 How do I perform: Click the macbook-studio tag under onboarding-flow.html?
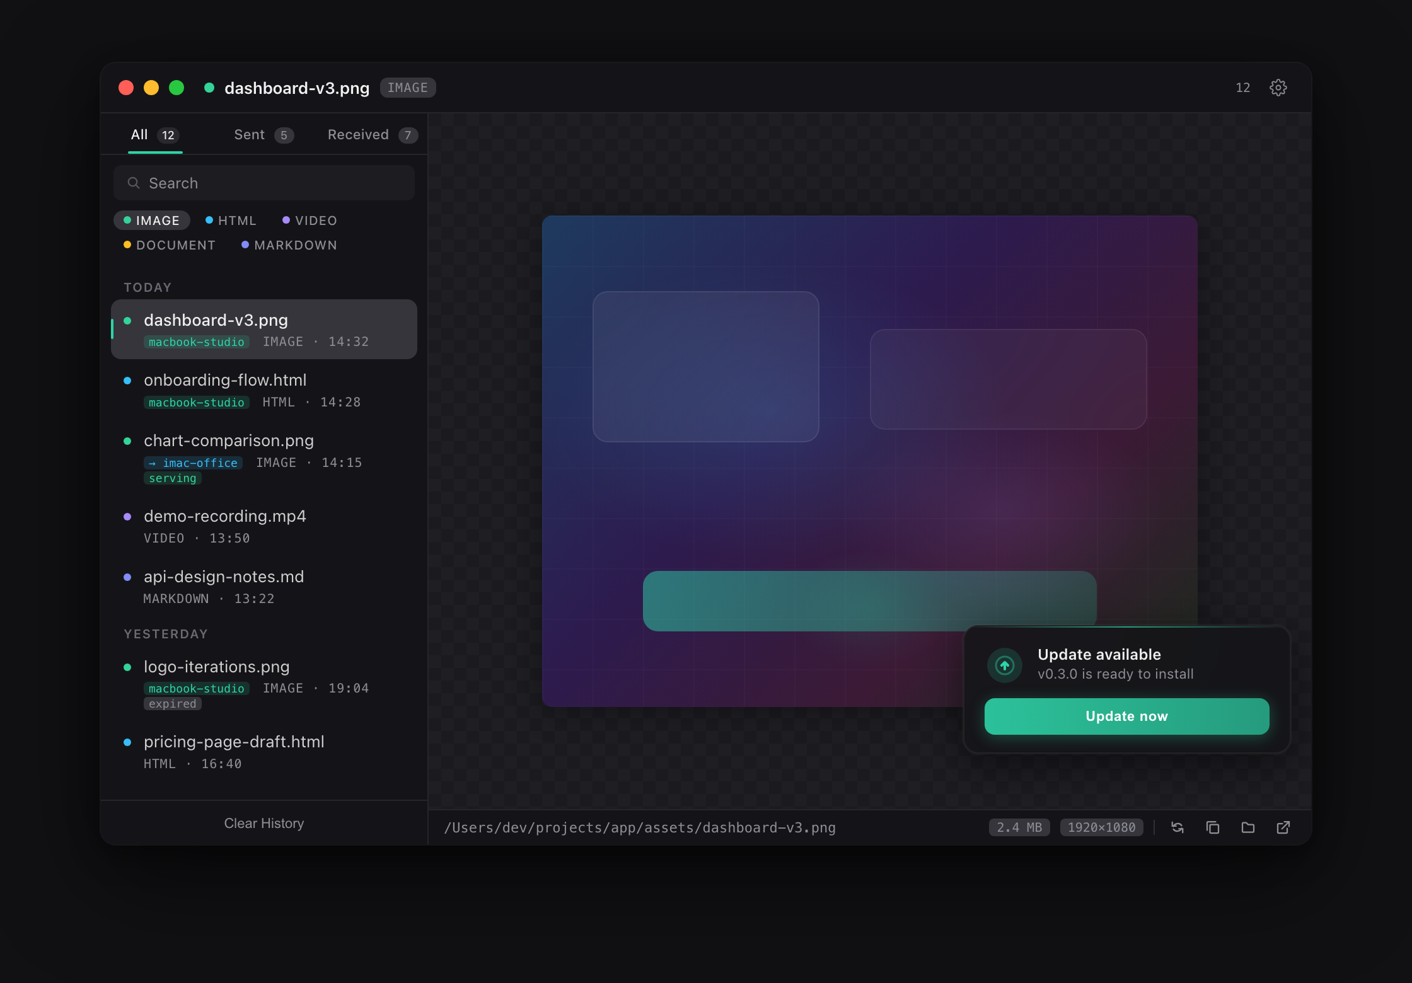pos(197,403)
